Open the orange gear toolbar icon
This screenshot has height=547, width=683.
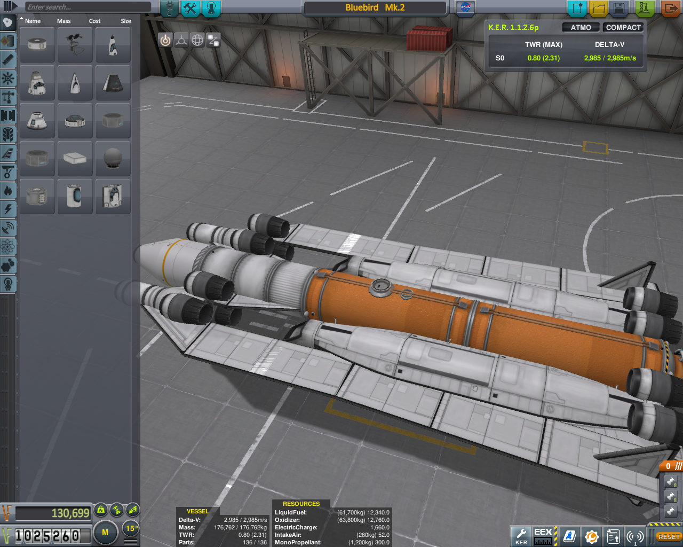591,536
